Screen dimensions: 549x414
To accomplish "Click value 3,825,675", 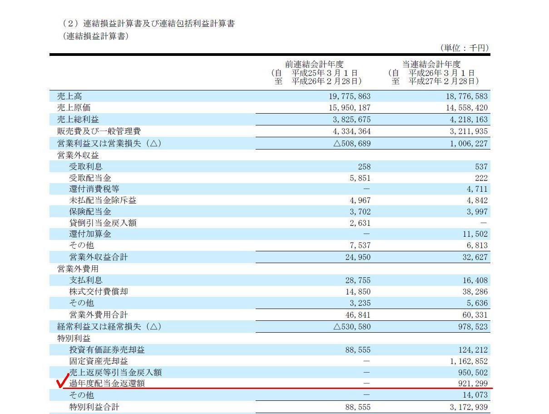I will coord(351,120).
